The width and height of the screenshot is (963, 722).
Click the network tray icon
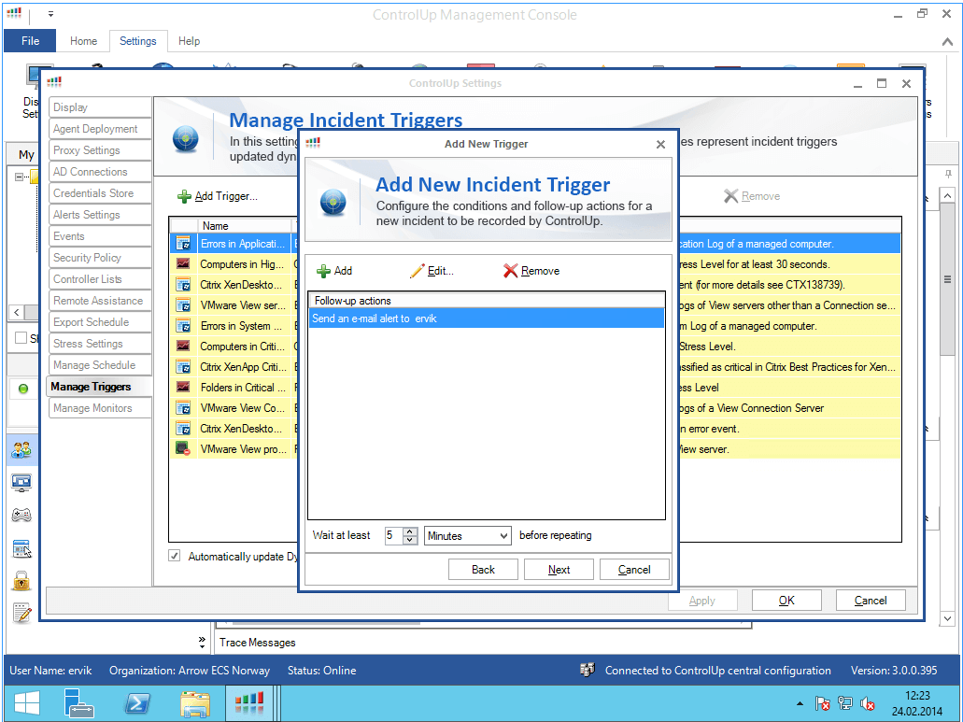tap(845, 703)
